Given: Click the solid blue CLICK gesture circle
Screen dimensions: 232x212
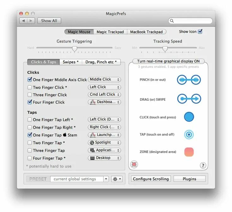Looking at the screenshot, I should pyautogui.click(x=189, y=117).
